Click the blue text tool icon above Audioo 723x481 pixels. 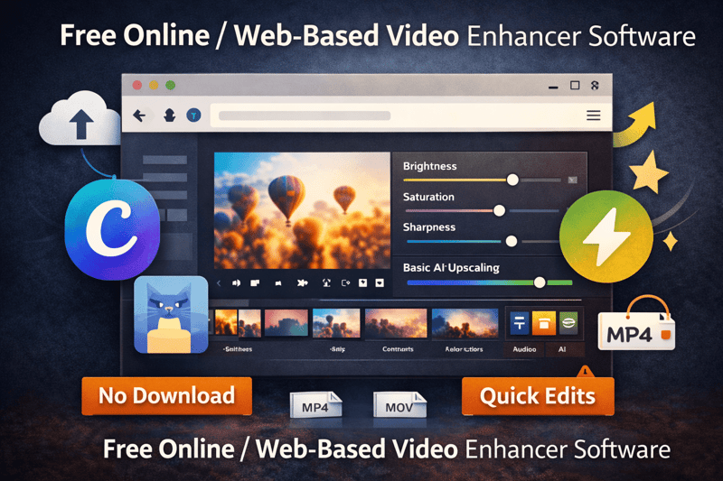pyautogui.click(x=519, y=323)
